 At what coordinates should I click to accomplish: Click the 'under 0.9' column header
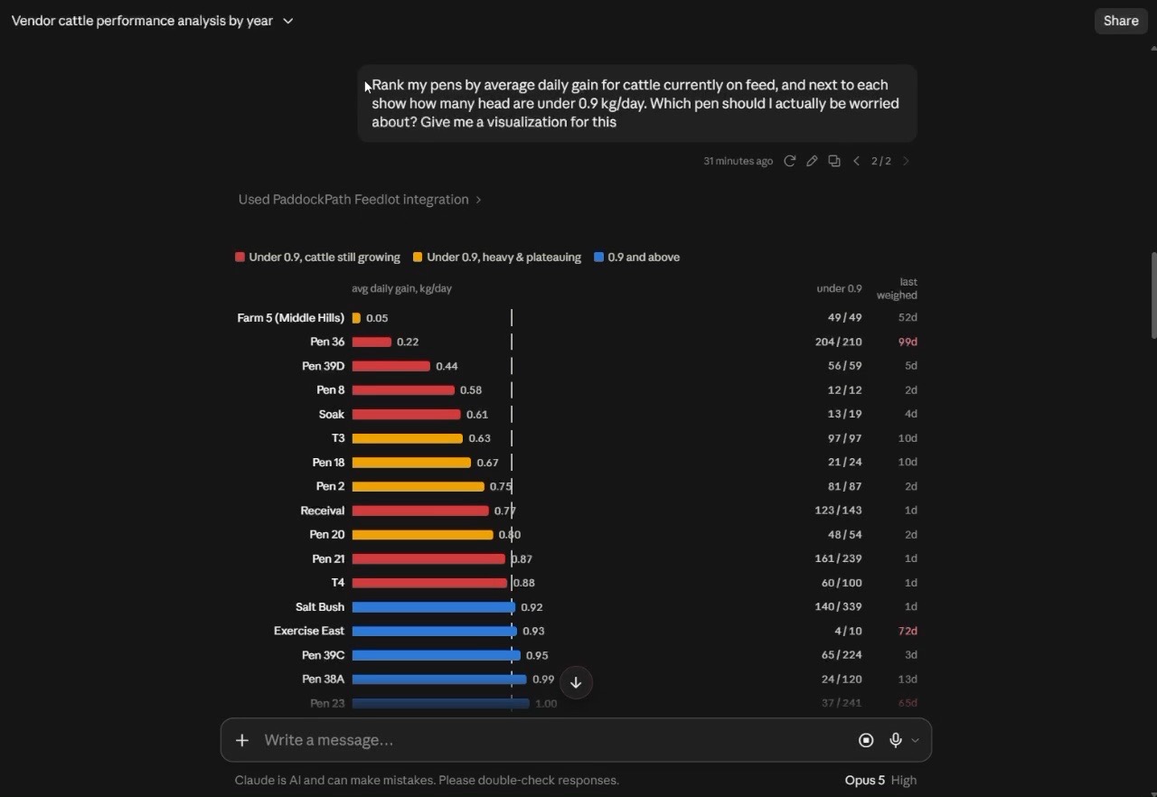point(839,289)
